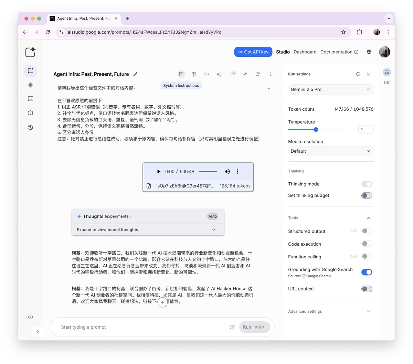This screenshot has height=364, width=413.
Task: Open the Stream audio waveform sidebar icon
Action: (x=30, y=85)
